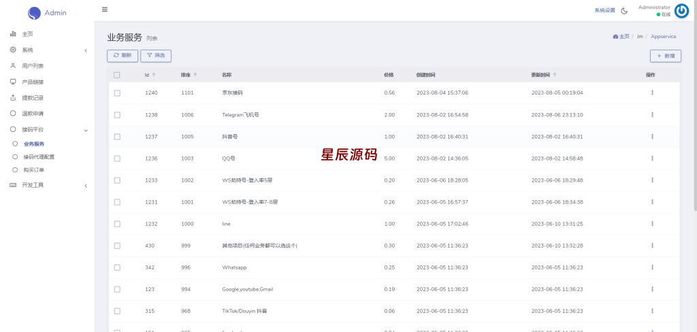Click the 开发工具 keyboard icon
This screenshot has height=332, width=697.
pyautogui.click(x=13, y=185)
